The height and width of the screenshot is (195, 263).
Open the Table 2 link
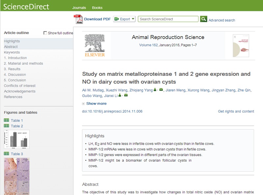coord(17,126)
